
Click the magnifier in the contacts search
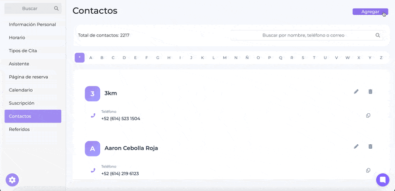[378, 35]
